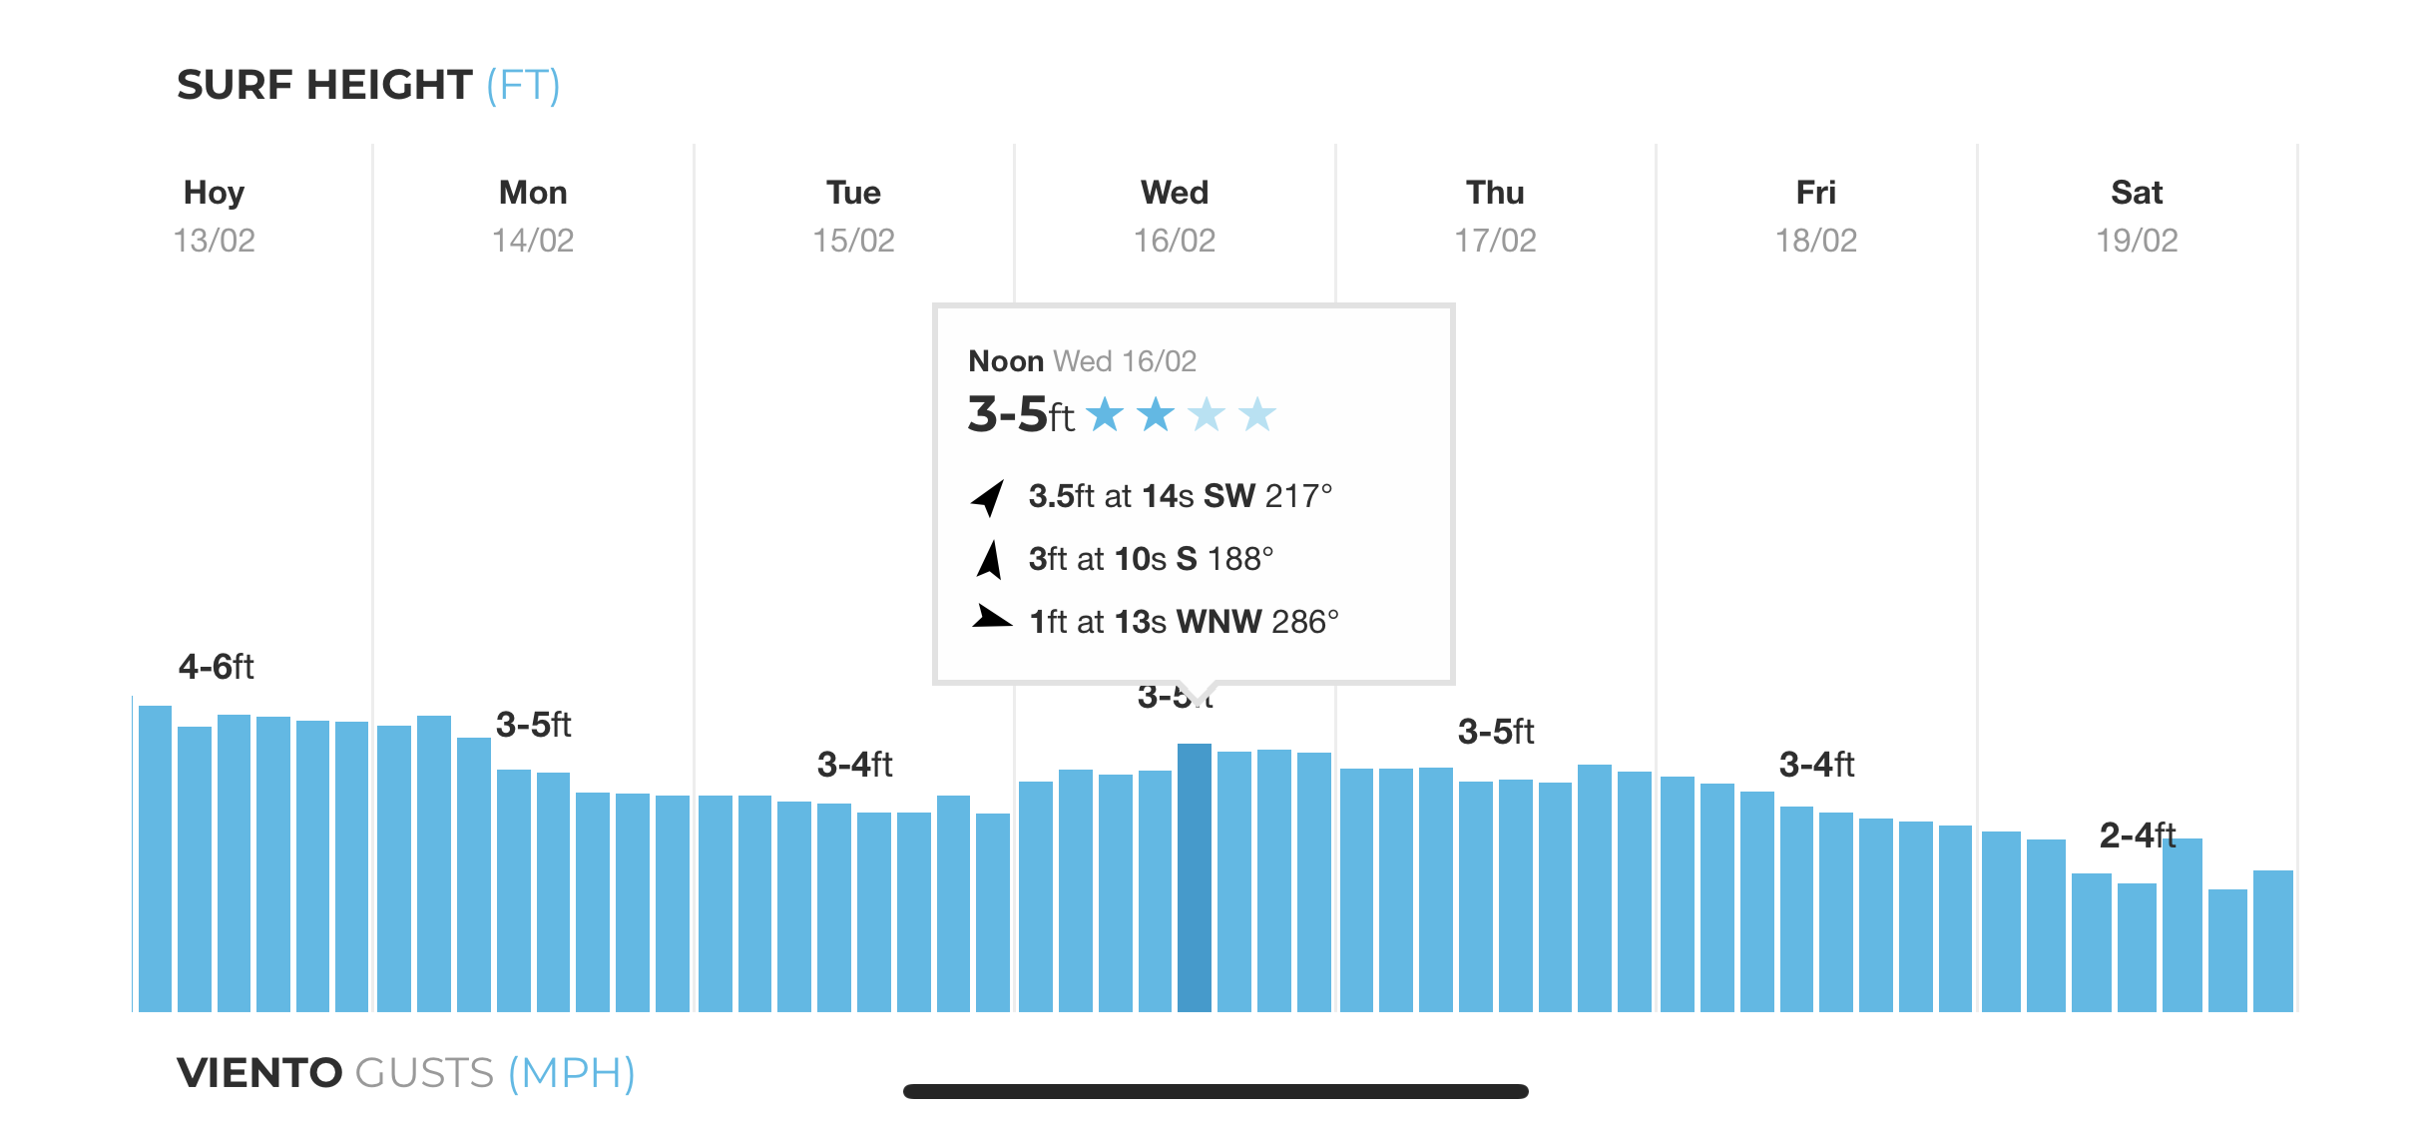Select the Sat 19/02 day header
Viewport: 2431px width, 1123px height.
click(2137, 216)
